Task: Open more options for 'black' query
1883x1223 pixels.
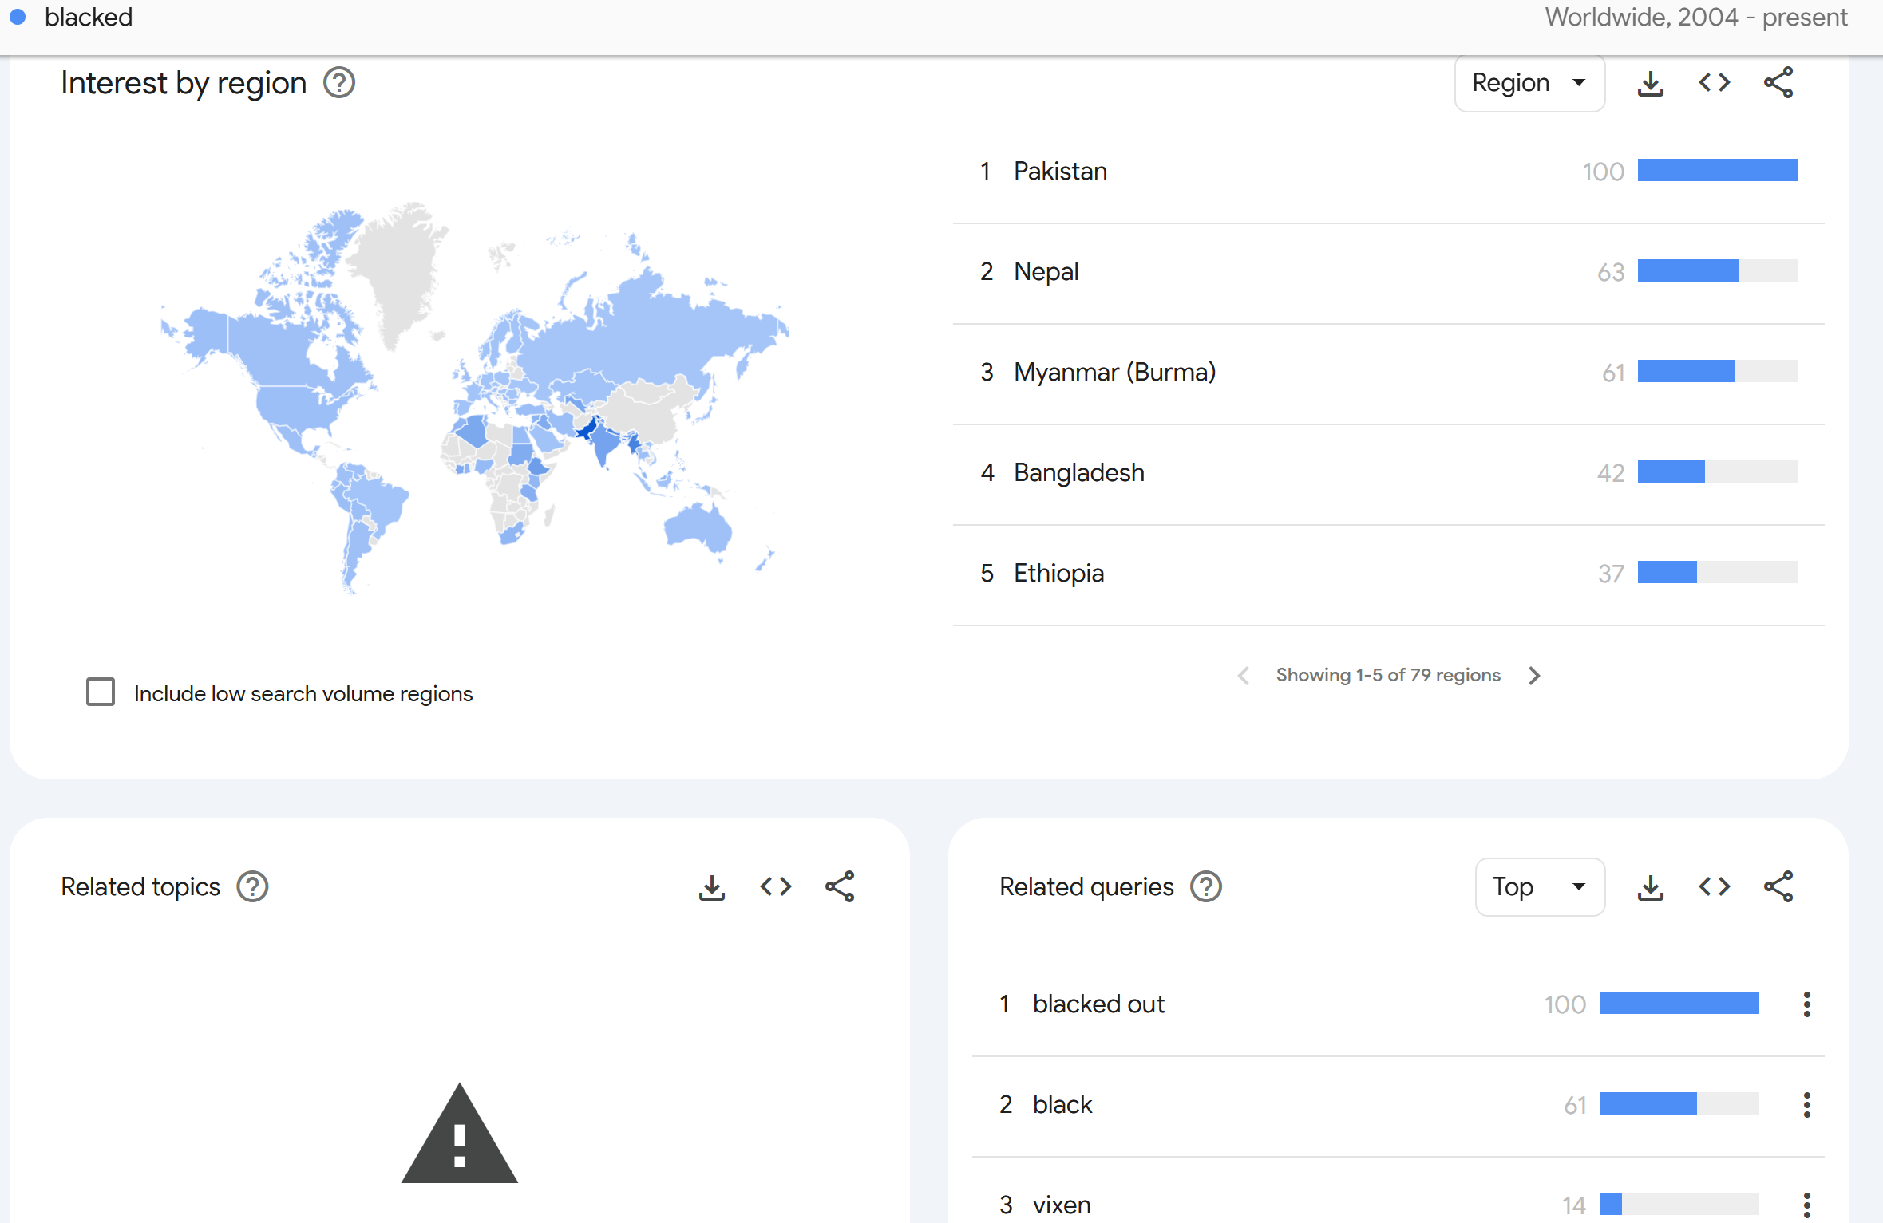Action: coord(1806,1105)
